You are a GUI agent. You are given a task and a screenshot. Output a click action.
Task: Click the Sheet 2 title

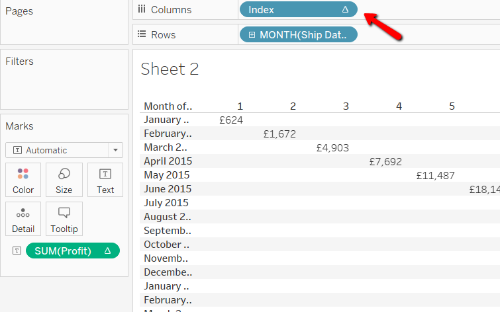click(x=170, y=69)
